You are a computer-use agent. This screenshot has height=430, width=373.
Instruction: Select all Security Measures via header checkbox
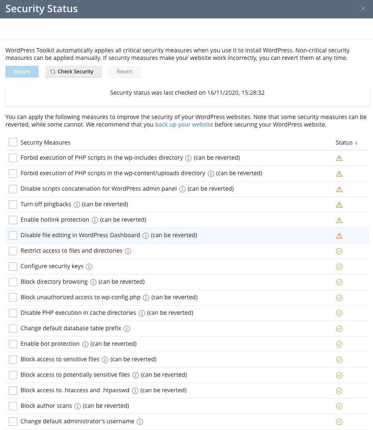click(13, 142)
